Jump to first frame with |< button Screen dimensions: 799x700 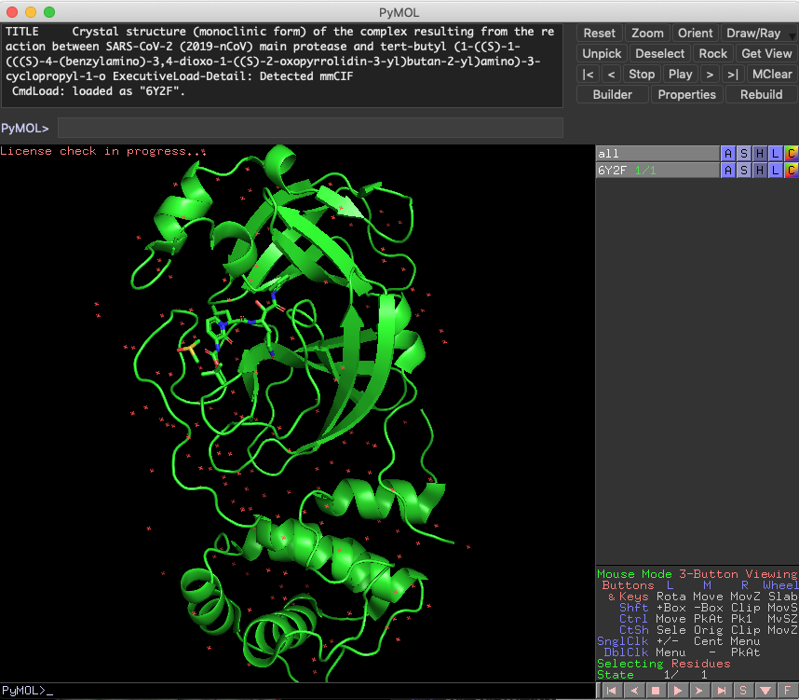pyautogui.click(x=588, y=74)
